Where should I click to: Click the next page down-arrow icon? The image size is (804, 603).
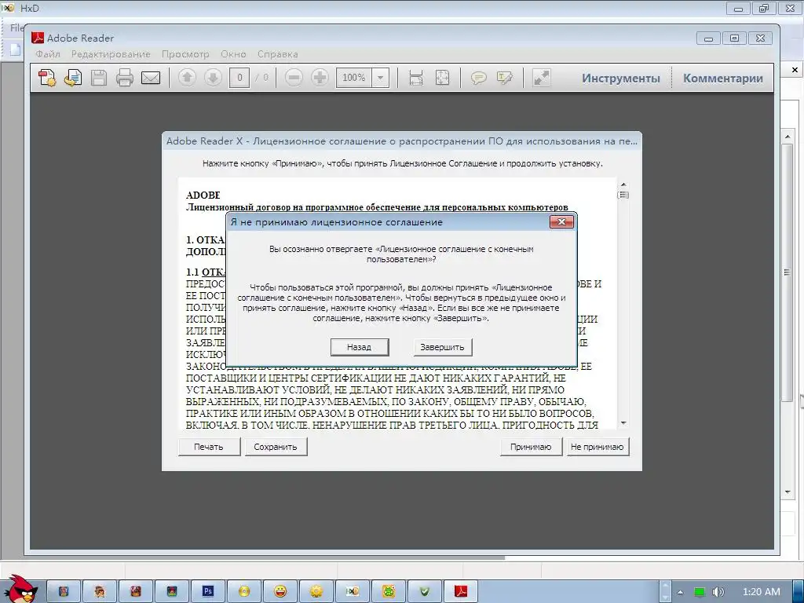click(x=213, y=78)
